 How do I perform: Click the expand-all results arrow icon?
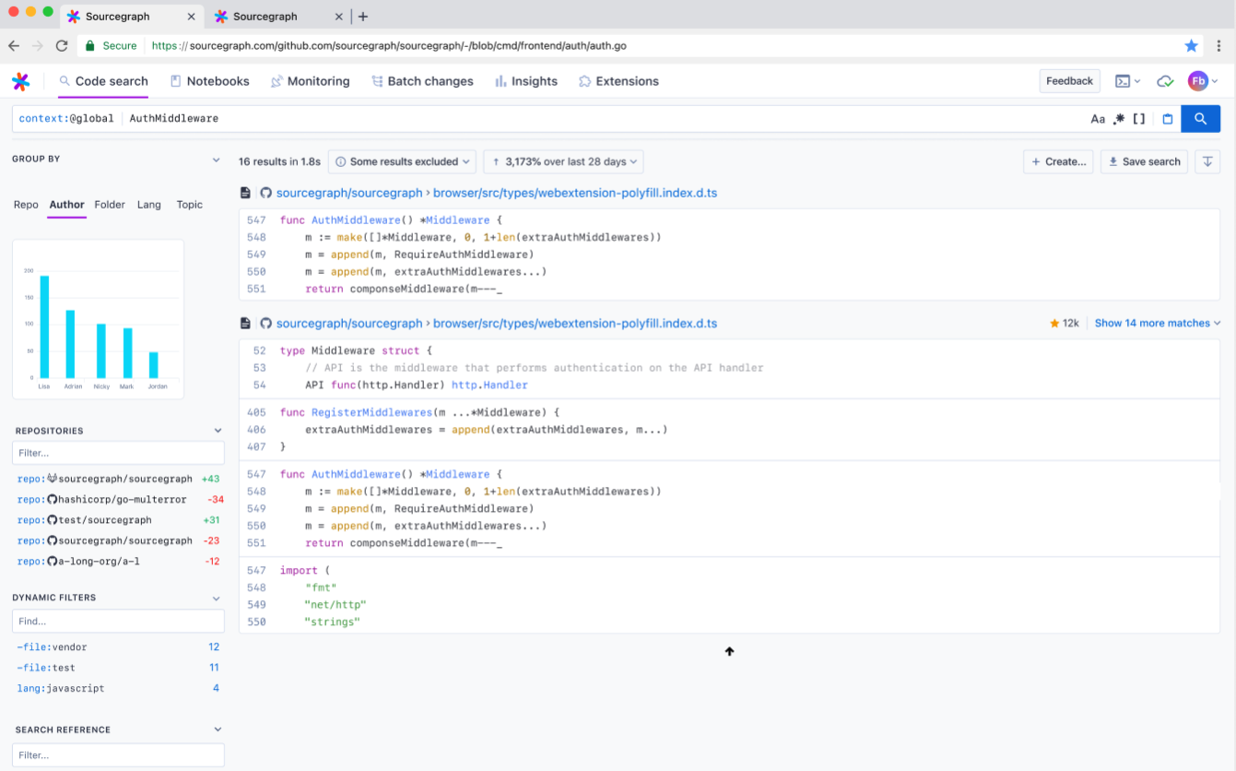1207,161
